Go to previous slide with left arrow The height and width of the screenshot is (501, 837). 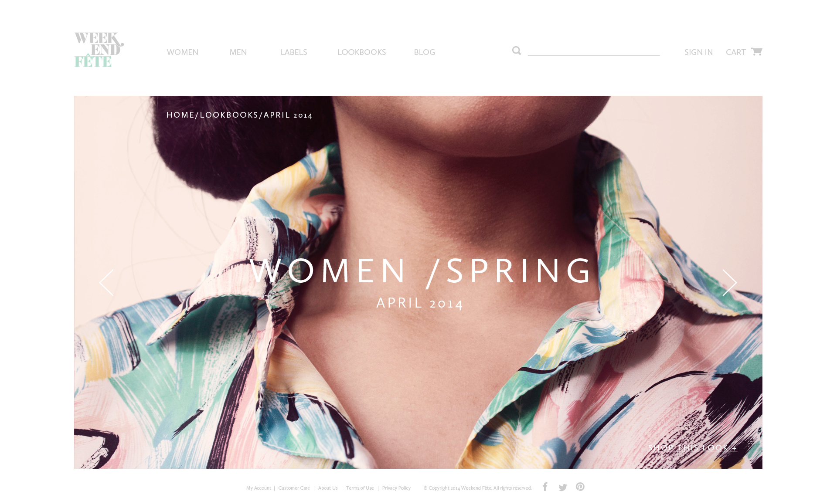[106, 283]
